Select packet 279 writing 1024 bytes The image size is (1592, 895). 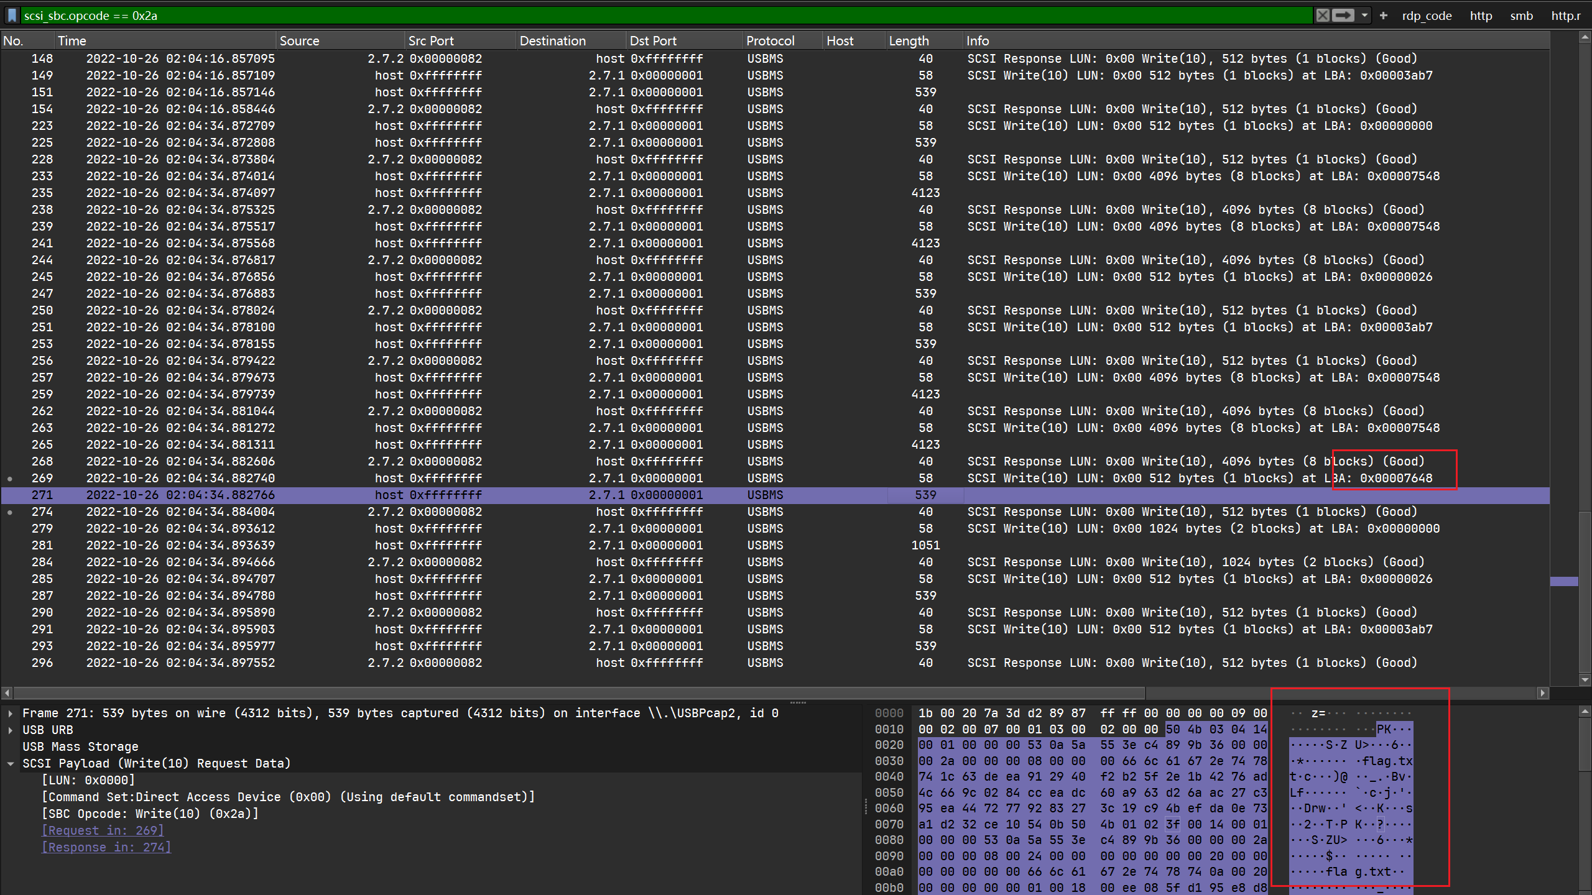(x=775, y=528)
